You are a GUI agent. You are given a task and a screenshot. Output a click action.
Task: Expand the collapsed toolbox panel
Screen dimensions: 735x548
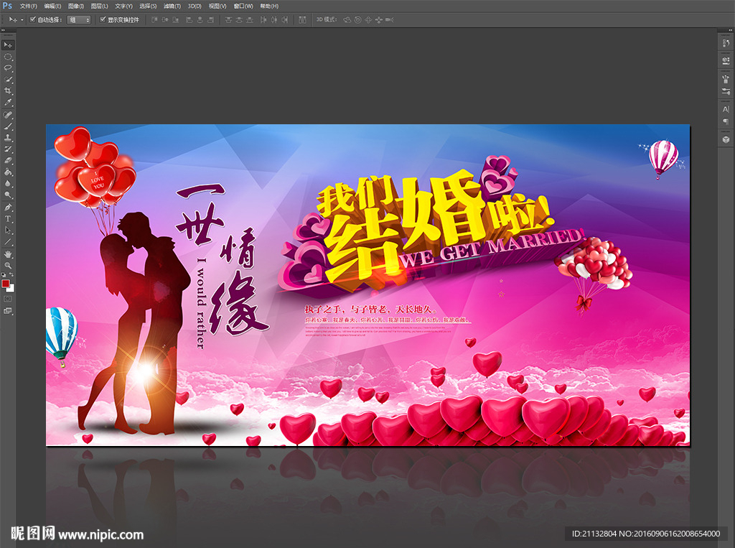pos(4,30)
